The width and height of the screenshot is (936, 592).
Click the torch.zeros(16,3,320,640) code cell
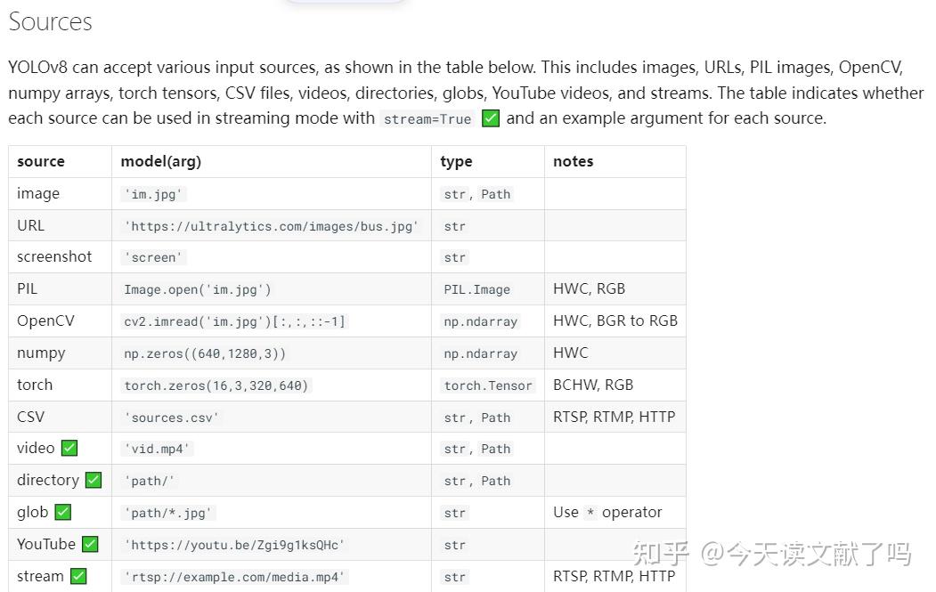[x=216, y=385]
